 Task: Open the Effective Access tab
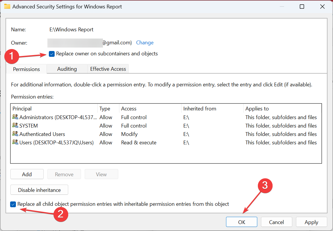click(108, 69)
